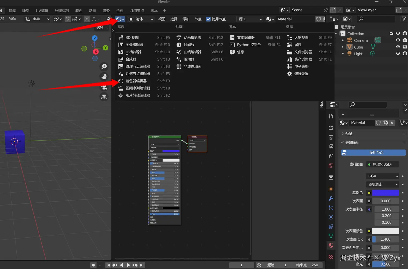Disable Cube in renders via camera icon
408x269 pixels.
click(x=405, y=47)
